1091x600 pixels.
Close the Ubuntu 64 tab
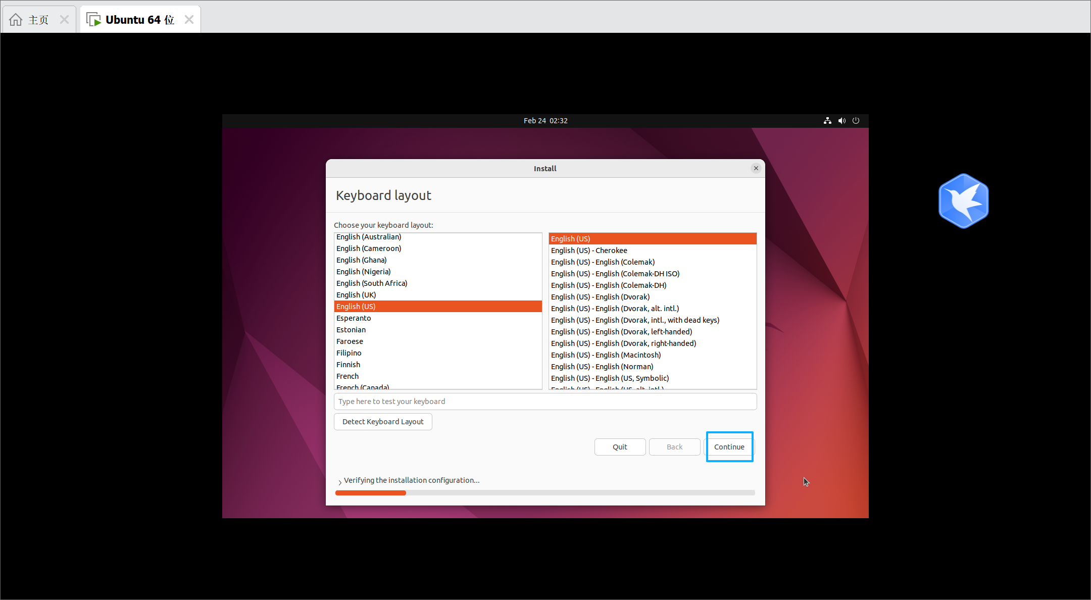(189, 20)
